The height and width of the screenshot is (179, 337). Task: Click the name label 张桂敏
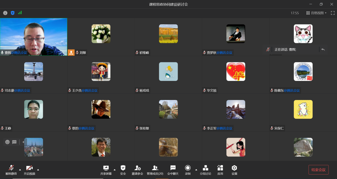(x=144, y=128)
